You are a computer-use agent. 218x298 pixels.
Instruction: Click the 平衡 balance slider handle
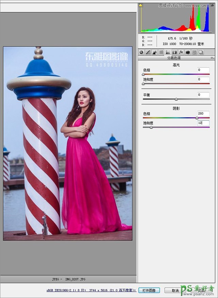[176, 99]
